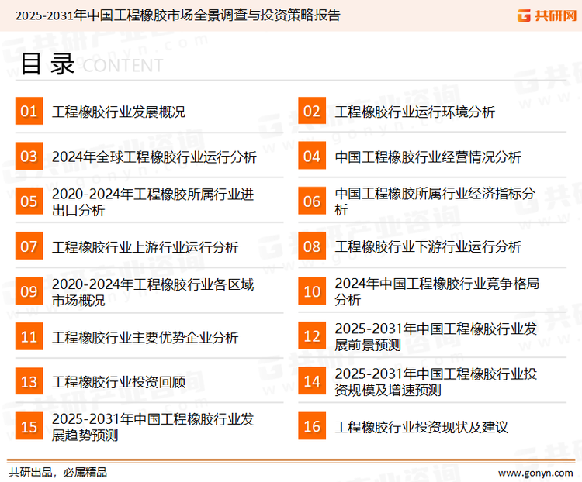The width and height of the screenshot is (582, 482).
Task: Click the orange 13 number badge
Action: (x=29, y=381)
